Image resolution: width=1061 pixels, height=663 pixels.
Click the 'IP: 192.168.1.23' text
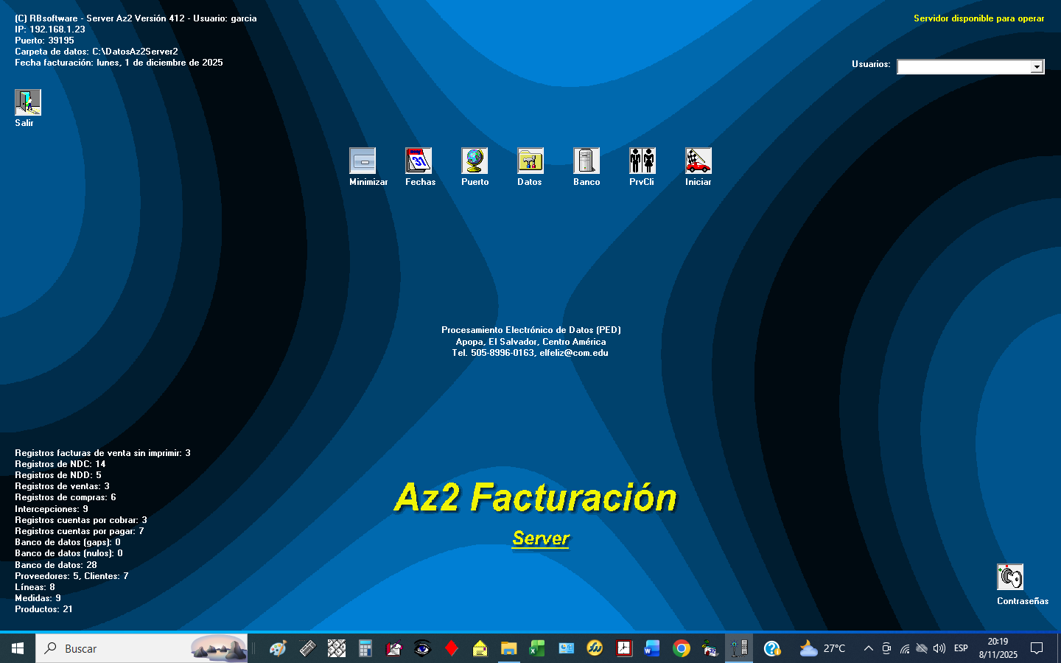50,29
